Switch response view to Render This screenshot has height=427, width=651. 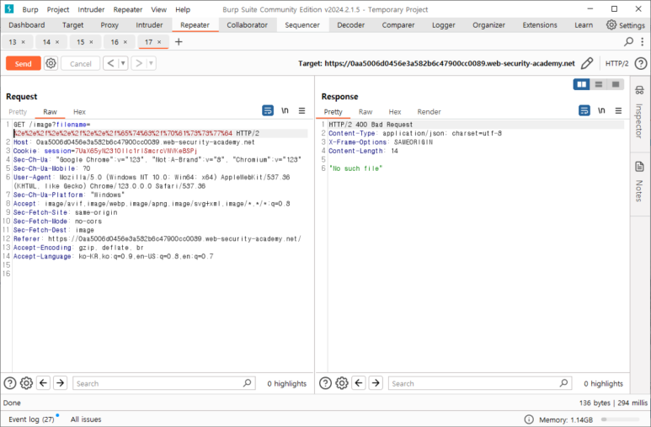coord(429,112)
